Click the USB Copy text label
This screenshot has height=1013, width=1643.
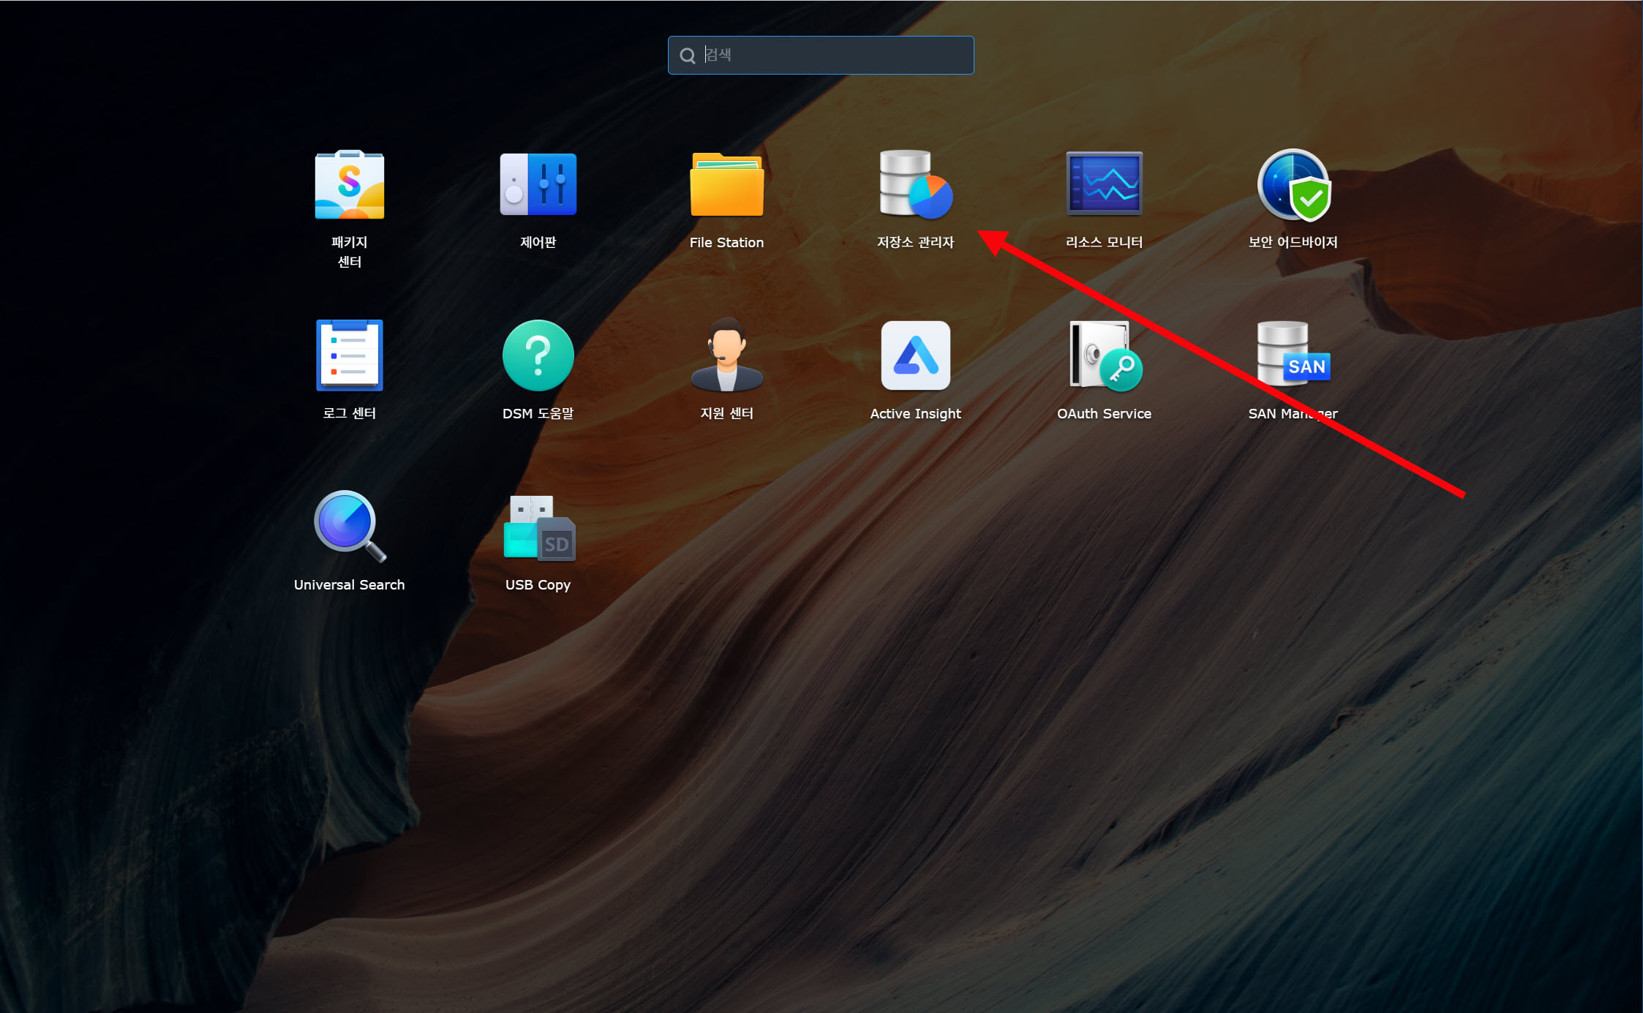click(538, 585)
